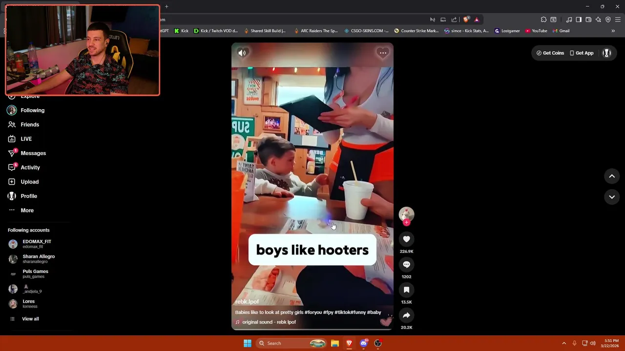This screenshot has width=625, height=351.
Task: Open followed account _andjela_9
Action: pyautogui.click(x=25, y=289)
